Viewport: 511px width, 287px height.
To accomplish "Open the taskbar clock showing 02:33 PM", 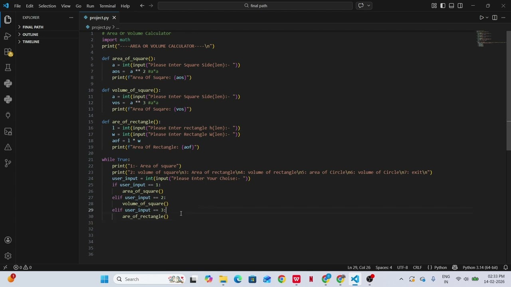I will click(x=494, y=279).
